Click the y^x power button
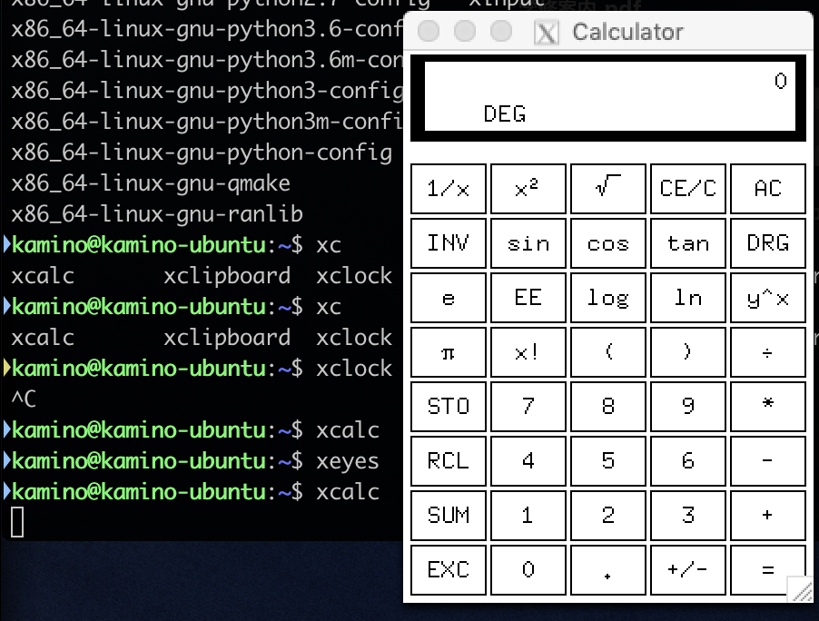Viewport: 819px width, 621px height. (x=768, y=298)
